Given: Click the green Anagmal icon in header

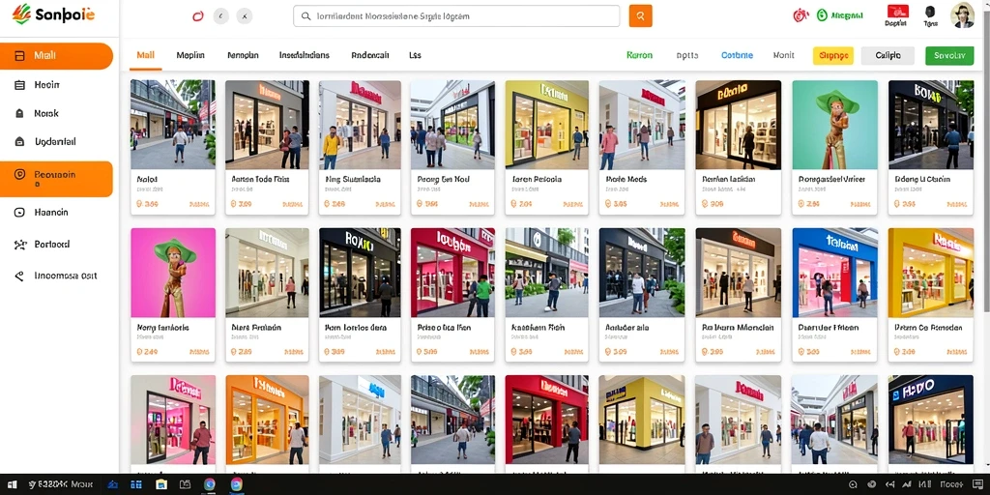Looking at the screenshot, I should tap(822, 15).
